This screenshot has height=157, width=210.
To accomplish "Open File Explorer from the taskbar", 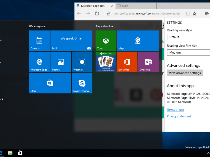I will [10, 153].
